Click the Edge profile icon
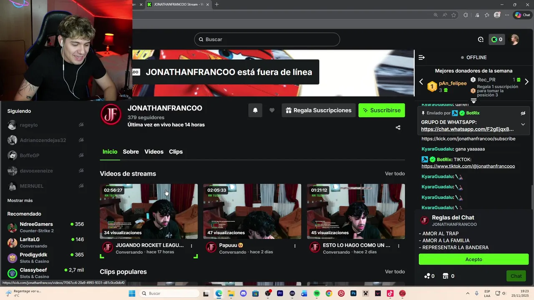 pos(497,15)
